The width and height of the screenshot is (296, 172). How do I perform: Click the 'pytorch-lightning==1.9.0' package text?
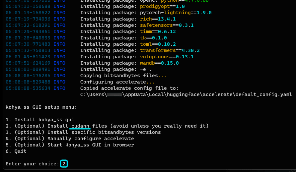pyautogui.click(x=176, y=13)
